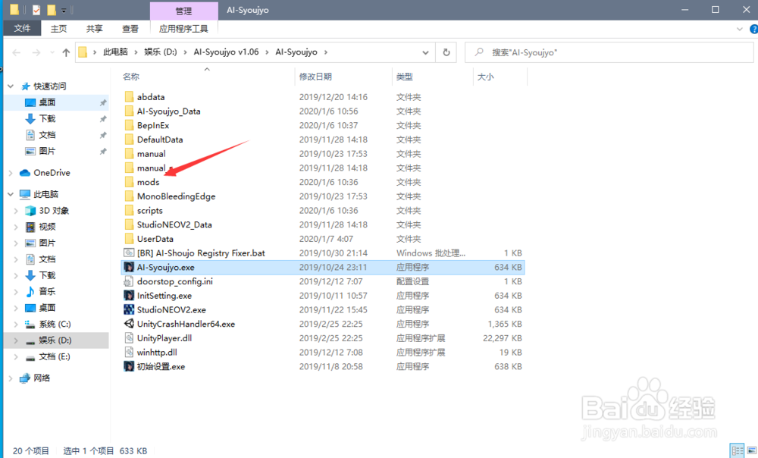This screenshot has height=458, width=758.
Task: Sort by the 名称 column header
Action: pyautogui.click(x=131, y=77)
